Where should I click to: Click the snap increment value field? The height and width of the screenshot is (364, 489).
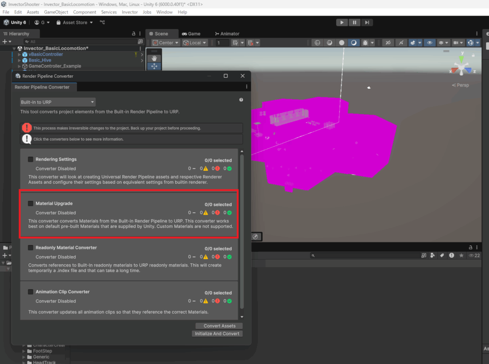[223, 42]
